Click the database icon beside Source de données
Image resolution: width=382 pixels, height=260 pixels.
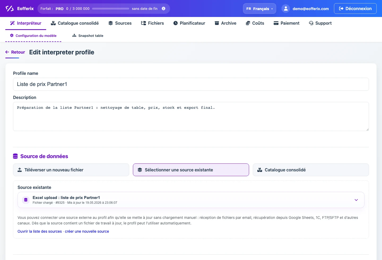tap(15, 156)
